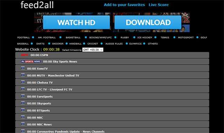224x133 pixels.
Task: Open the Cricket category
Action: pyautogui.click(x=92, y=44)
